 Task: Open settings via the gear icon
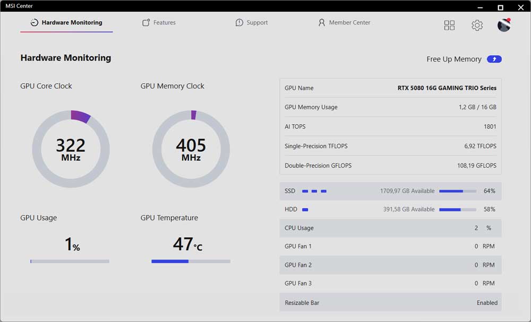[x=477, y=25]
